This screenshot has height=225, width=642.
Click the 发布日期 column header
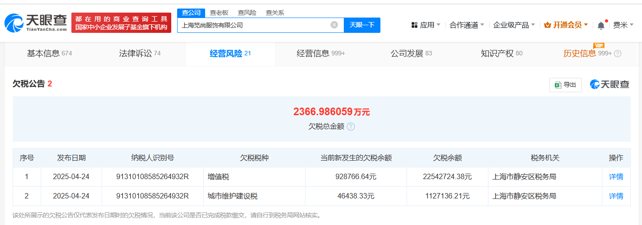point(71,158)
